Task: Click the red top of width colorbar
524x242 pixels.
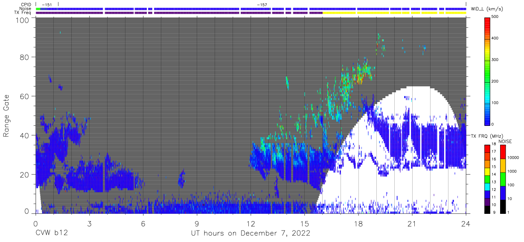Action: coord(488,23)
